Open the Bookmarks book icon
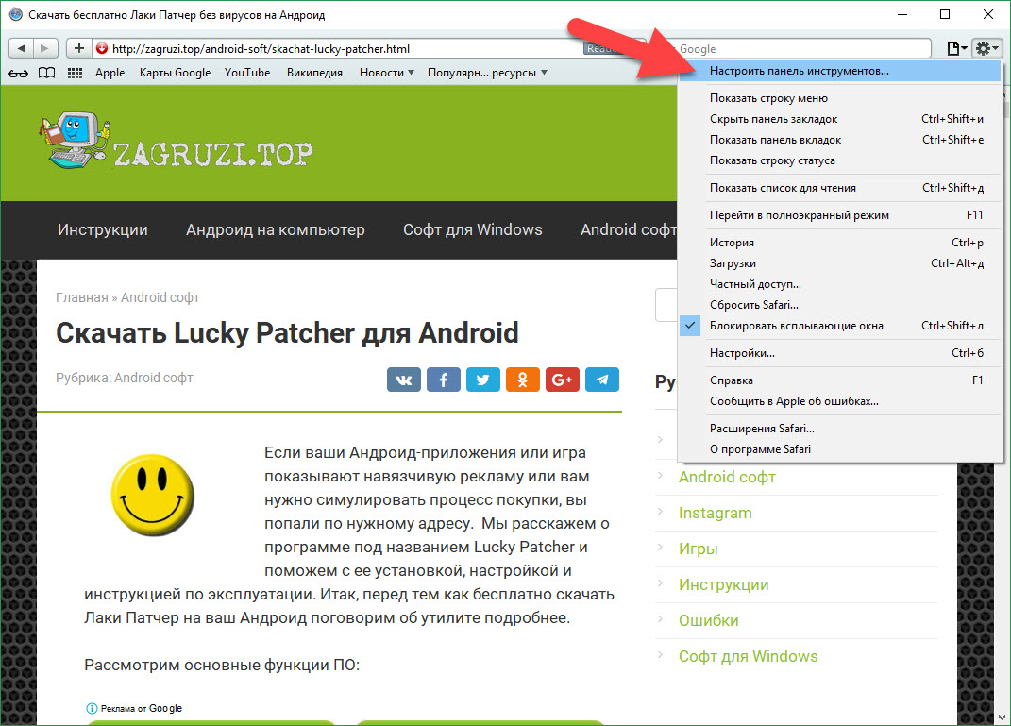The width and height of the screenshot is (1011, 726). pyautogui.click(x=46, y=73)
